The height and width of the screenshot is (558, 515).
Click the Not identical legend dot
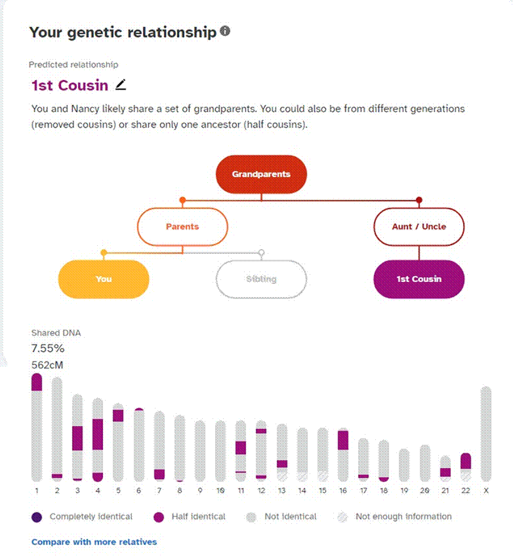[251, 517]
